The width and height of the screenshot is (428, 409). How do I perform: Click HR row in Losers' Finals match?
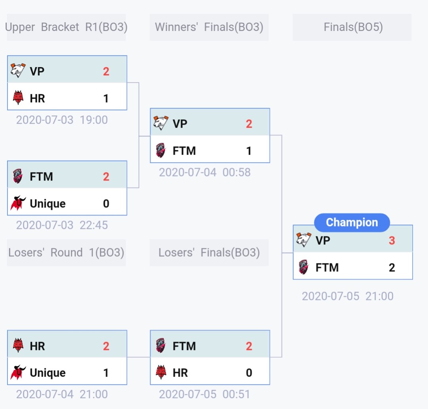point(210,373)
